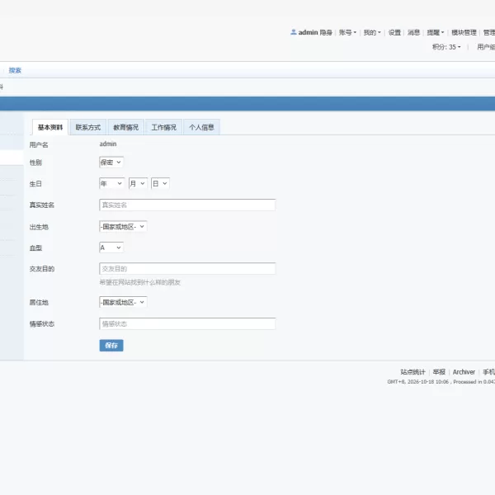
Task: Expand the 积分: 35 credits dropdown
Action: (446, 47)
